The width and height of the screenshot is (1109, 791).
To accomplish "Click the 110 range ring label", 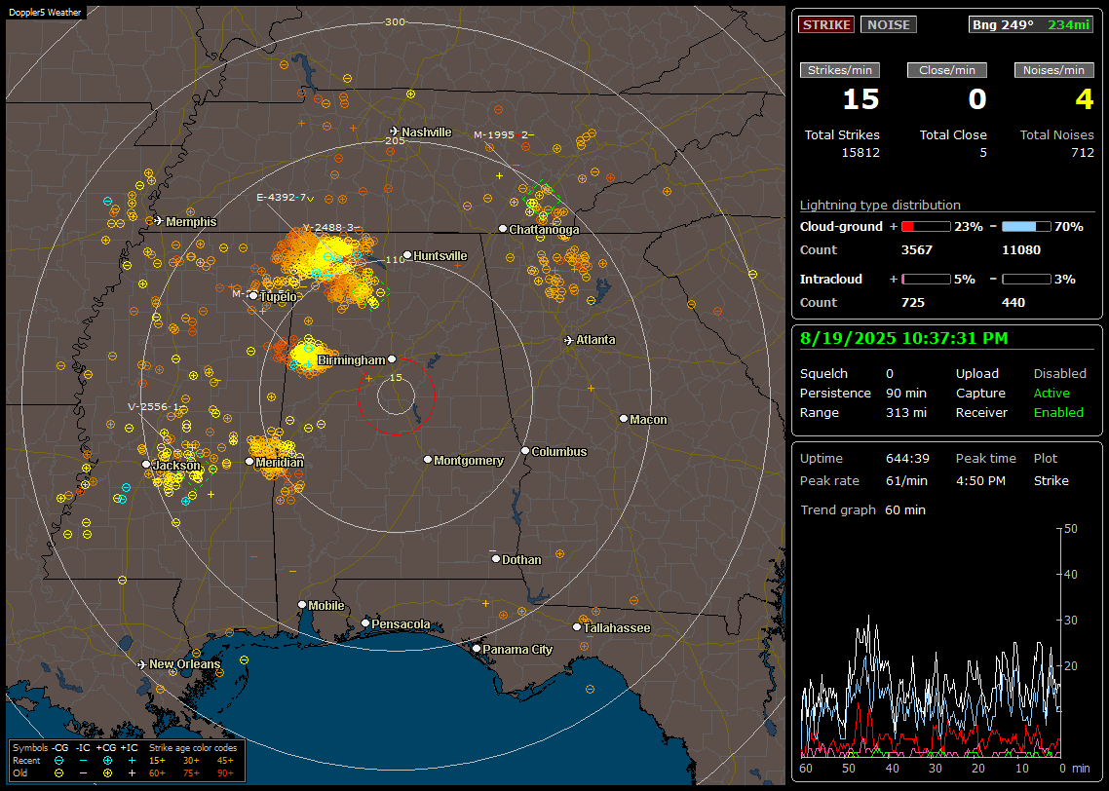I will [x=395, y=259].
